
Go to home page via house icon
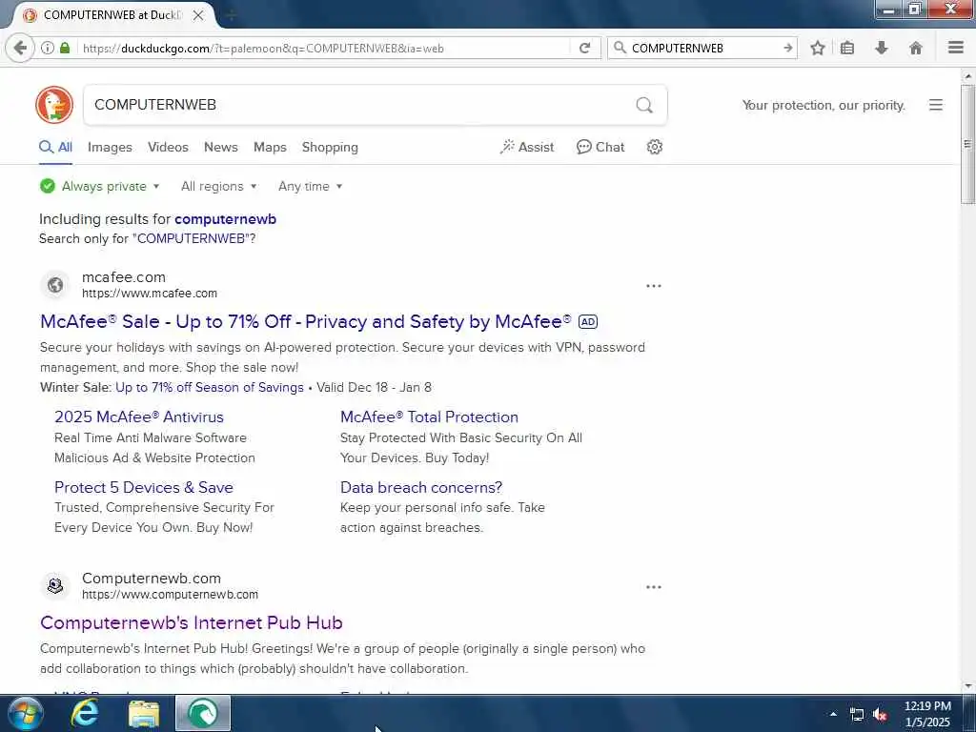pos(916,48)
